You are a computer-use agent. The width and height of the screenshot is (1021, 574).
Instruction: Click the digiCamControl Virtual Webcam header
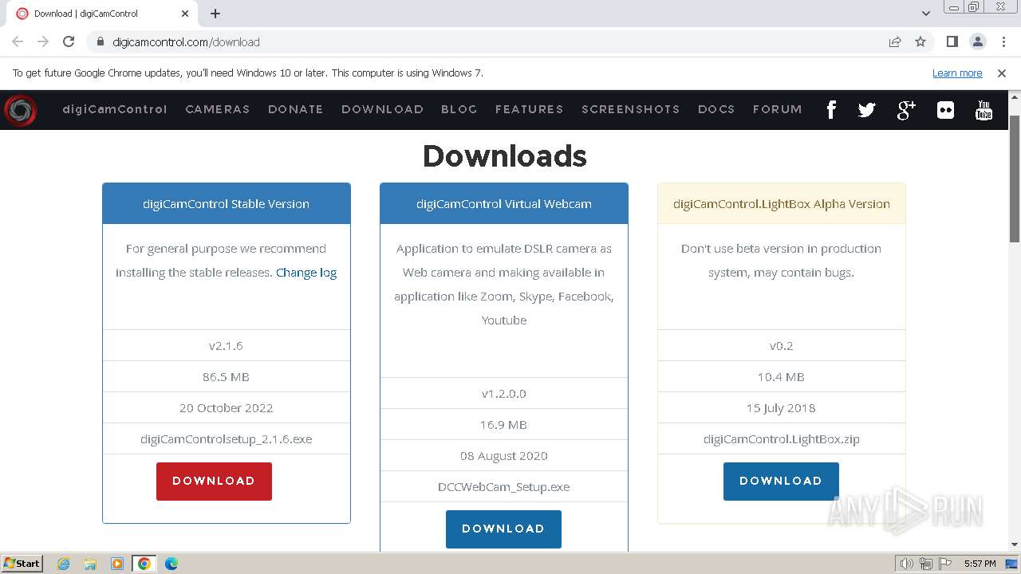click(504, 204)
